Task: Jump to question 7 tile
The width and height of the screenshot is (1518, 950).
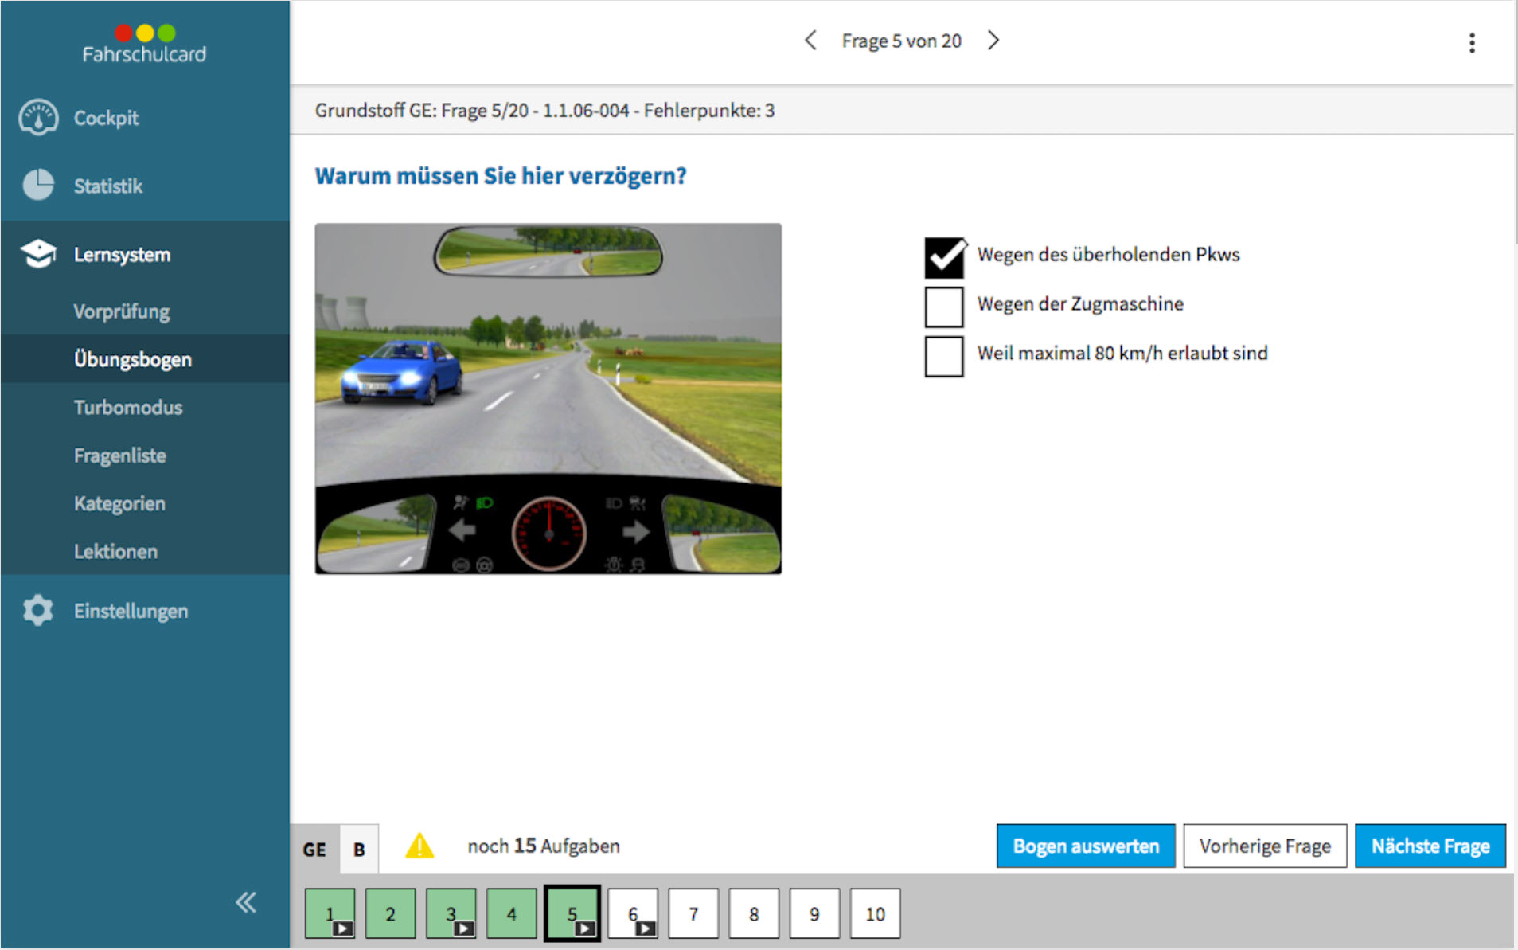Action: click(693, 913)
